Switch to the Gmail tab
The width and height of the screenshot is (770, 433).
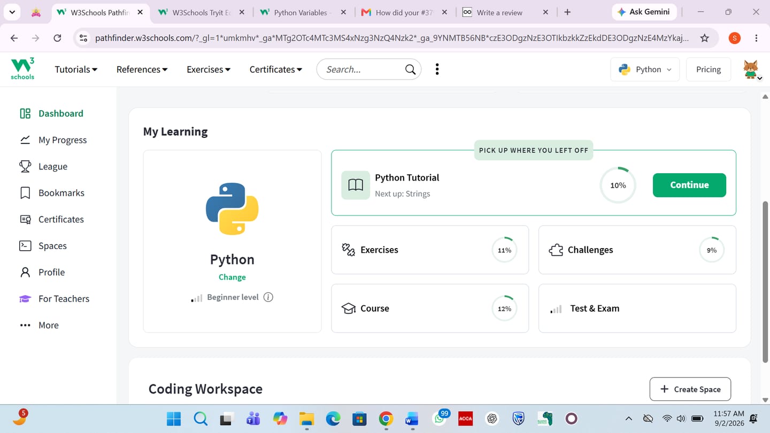404,12
